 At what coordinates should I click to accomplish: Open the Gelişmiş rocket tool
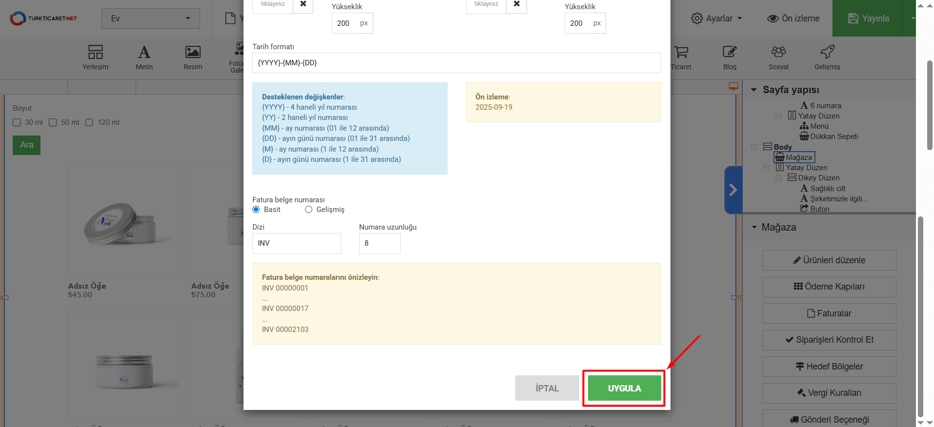(827, 57)
